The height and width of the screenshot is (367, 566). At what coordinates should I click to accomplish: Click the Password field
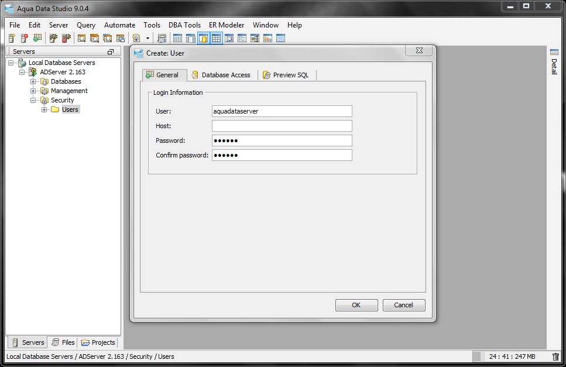pos(282,140)
